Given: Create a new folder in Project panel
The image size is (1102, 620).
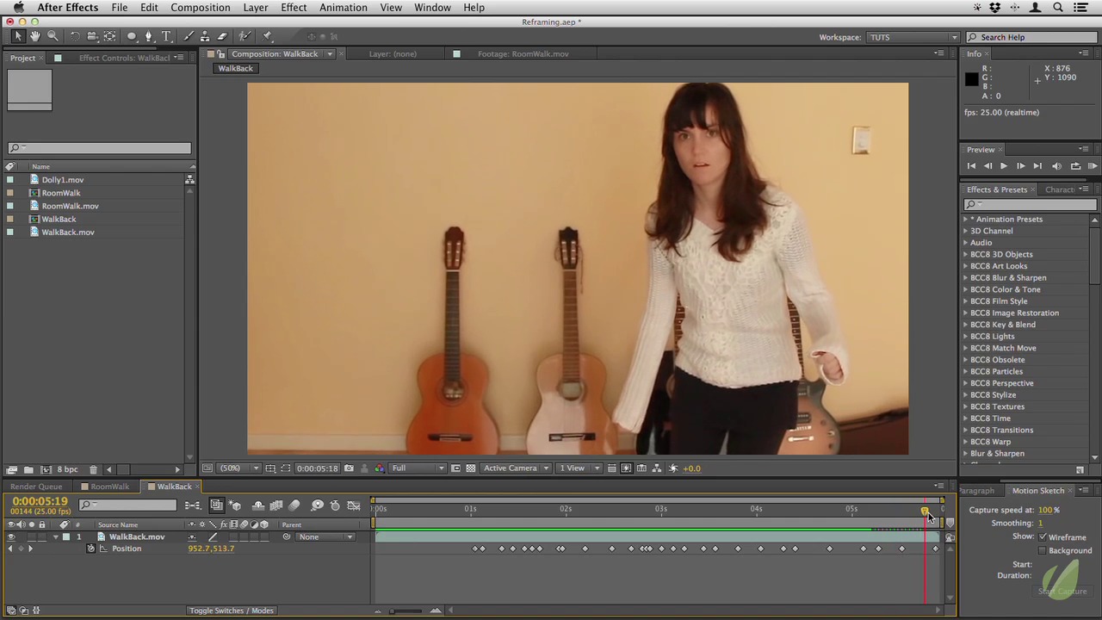Looking at the screenshot, I should click(28, 469).
